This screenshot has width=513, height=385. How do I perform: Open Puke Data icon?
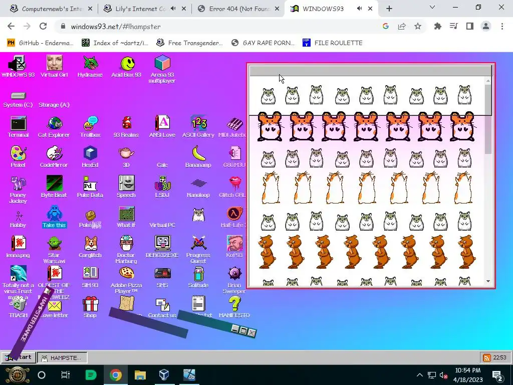tap(90, 187)
